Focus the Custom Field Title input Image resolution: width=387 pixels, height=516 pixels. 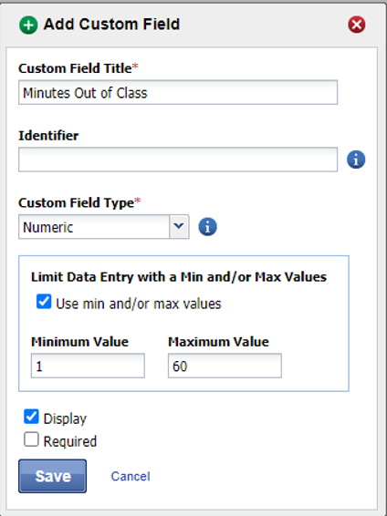click(x=178, y=92)
